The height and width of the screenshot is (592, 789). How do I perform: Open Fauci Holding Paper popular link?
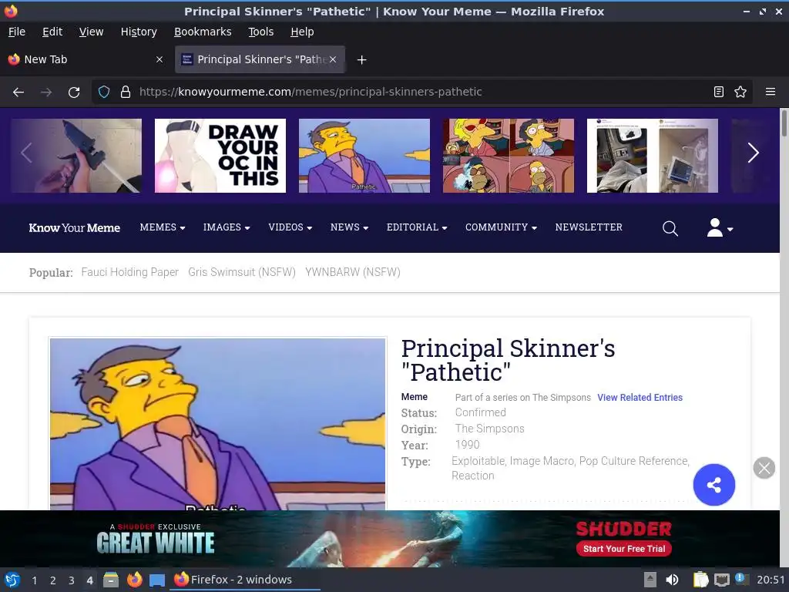pyautogui.click(x=129, y=272)
